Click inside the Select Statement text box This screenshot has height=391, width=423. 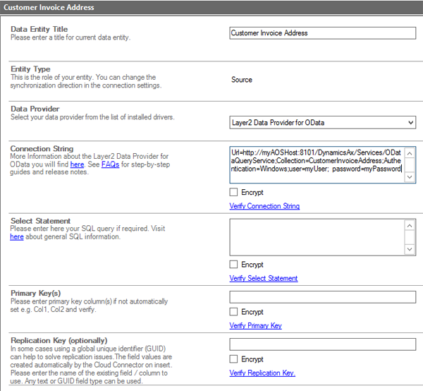coord(317,236)
